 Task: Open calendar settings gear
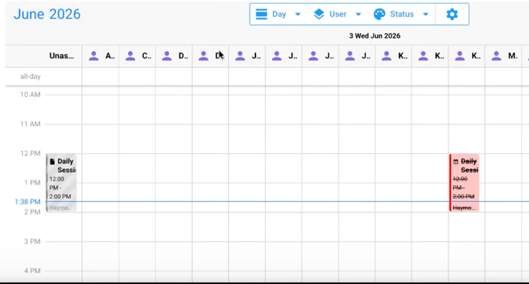coord(452,14)
